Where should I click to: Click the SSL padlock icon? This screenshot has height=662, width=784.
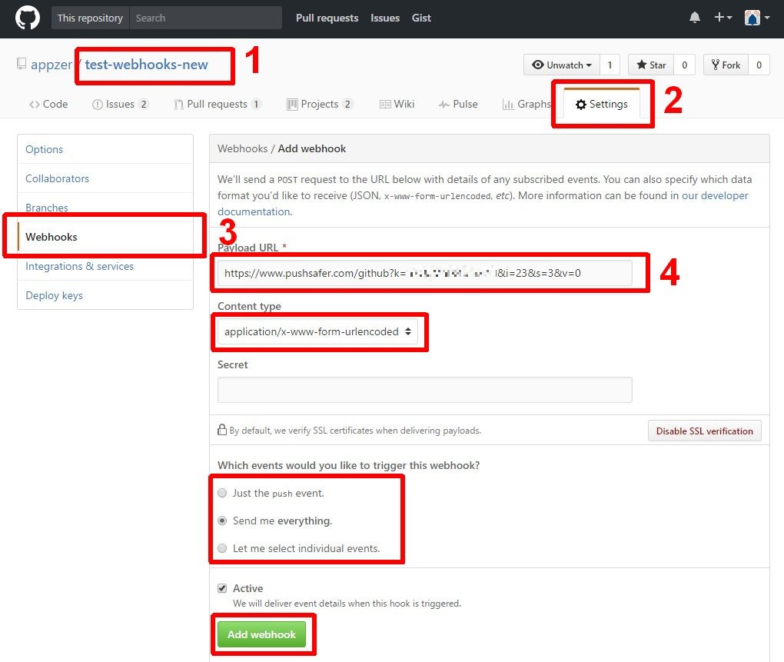222,430
